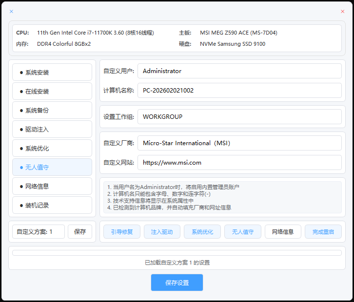The width and height of the screenshot is (354, 302).
Task: Click the CPU value 11th Gen Intel Core i7-11700K
Action: click(96, 33)
